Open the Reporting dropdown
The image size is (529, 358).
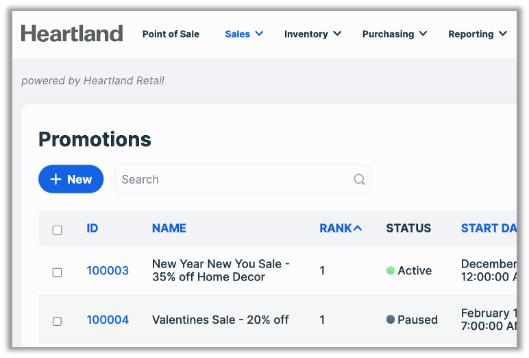click(x=478, y=34)
